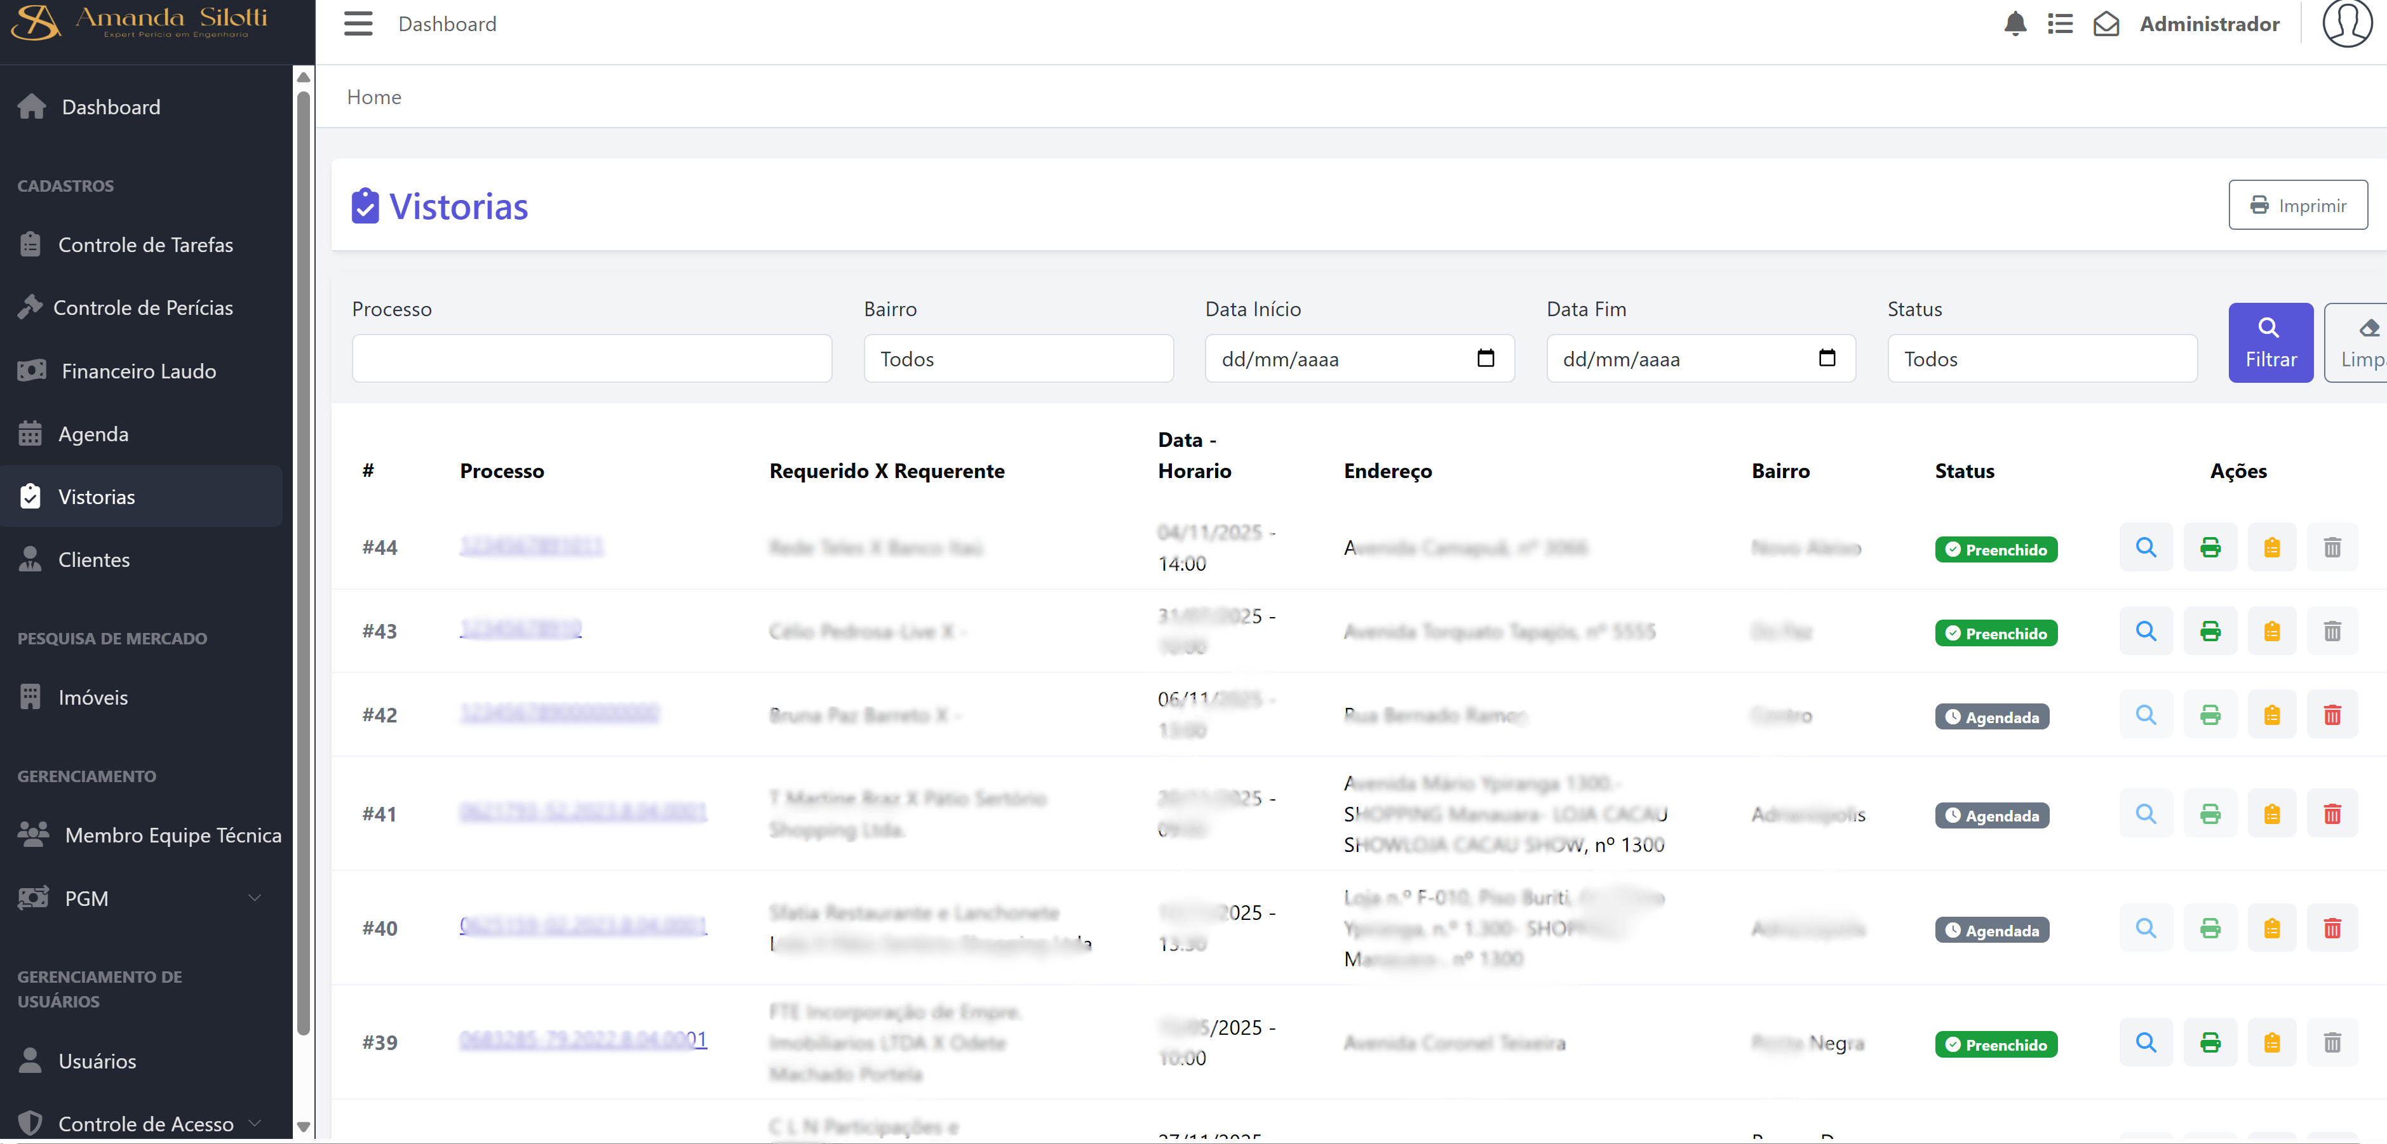Print vistoria #43 using green printer icon

click(x=2209, y=632)
